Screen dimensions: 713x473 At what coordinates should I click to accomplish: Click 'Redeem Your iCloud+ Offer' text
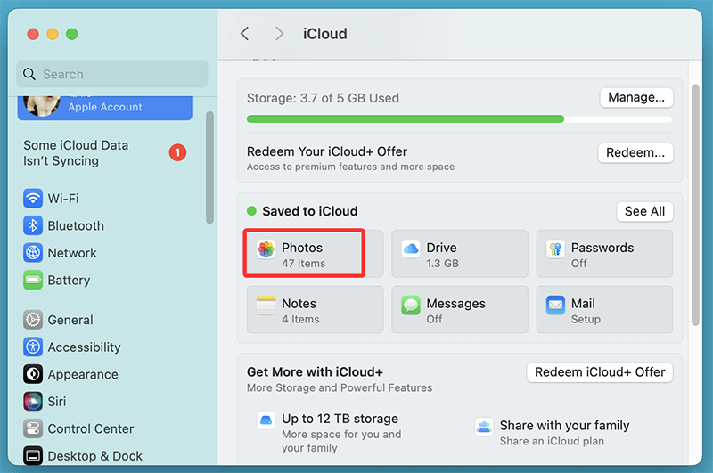pos(327,151)
